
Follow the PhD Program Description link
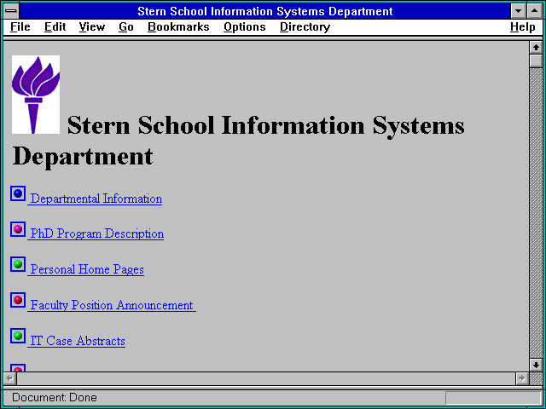pyautogui.click(x=97, y=233)
